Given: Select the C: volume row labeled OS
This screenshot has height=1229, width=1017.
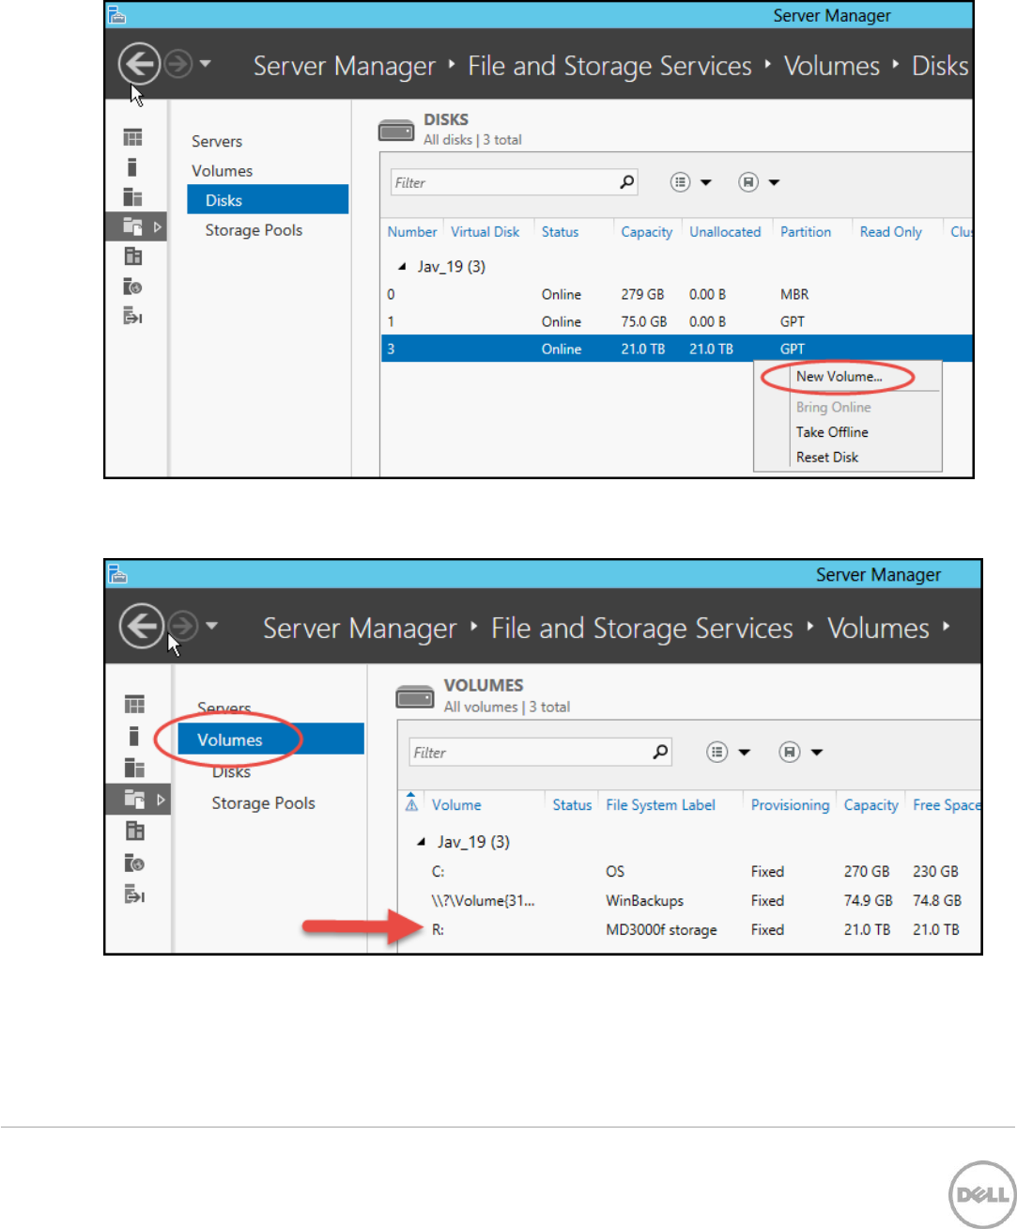Looking at the screenshot, I should click(689, 872).
